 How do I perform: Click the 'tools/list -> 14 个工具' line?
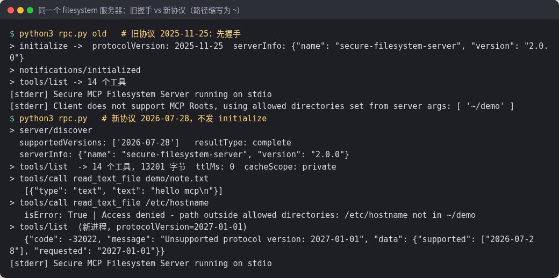point(68,82)
